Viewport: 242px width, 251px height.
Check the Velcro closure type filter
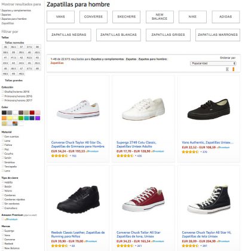point(3,191)
